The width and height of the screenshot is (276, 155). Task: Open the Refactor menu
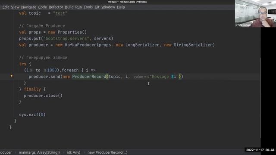[56, 7]
